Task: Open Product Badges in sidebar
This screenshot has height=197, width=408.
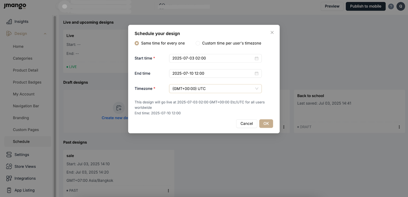Action: tap(27, 82)
